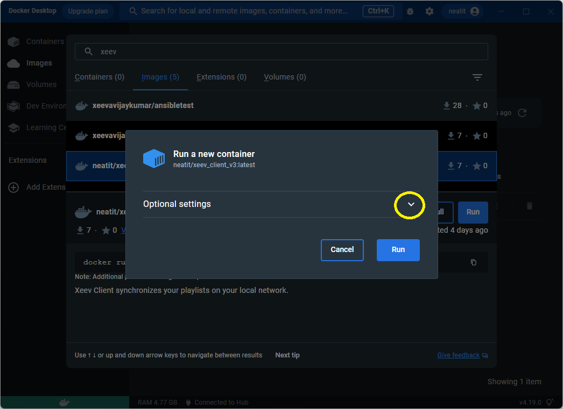Select xeevavijaykumar/ansibletest image result
The width and height of the screenshot is (563, 409).
pos(143,106)
